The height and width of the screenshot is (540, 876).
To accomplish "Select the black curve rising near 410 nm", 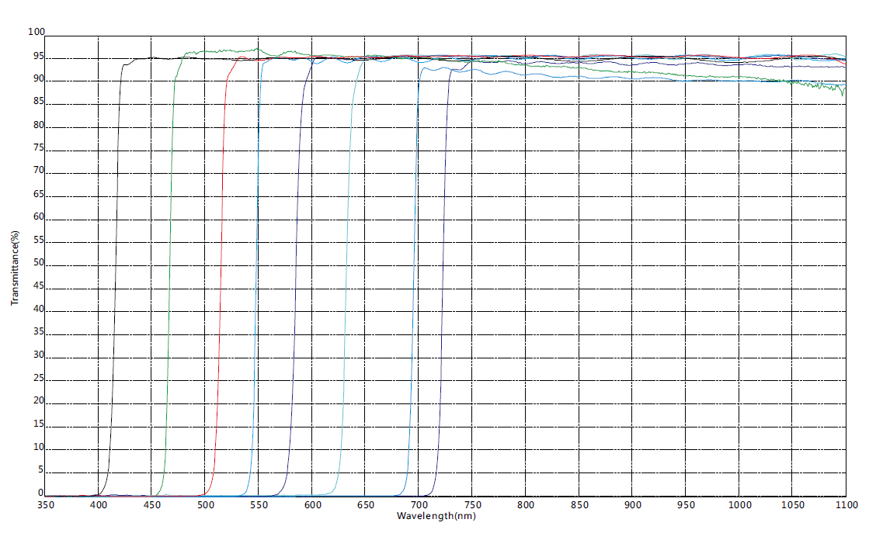I will click(115, 264).
